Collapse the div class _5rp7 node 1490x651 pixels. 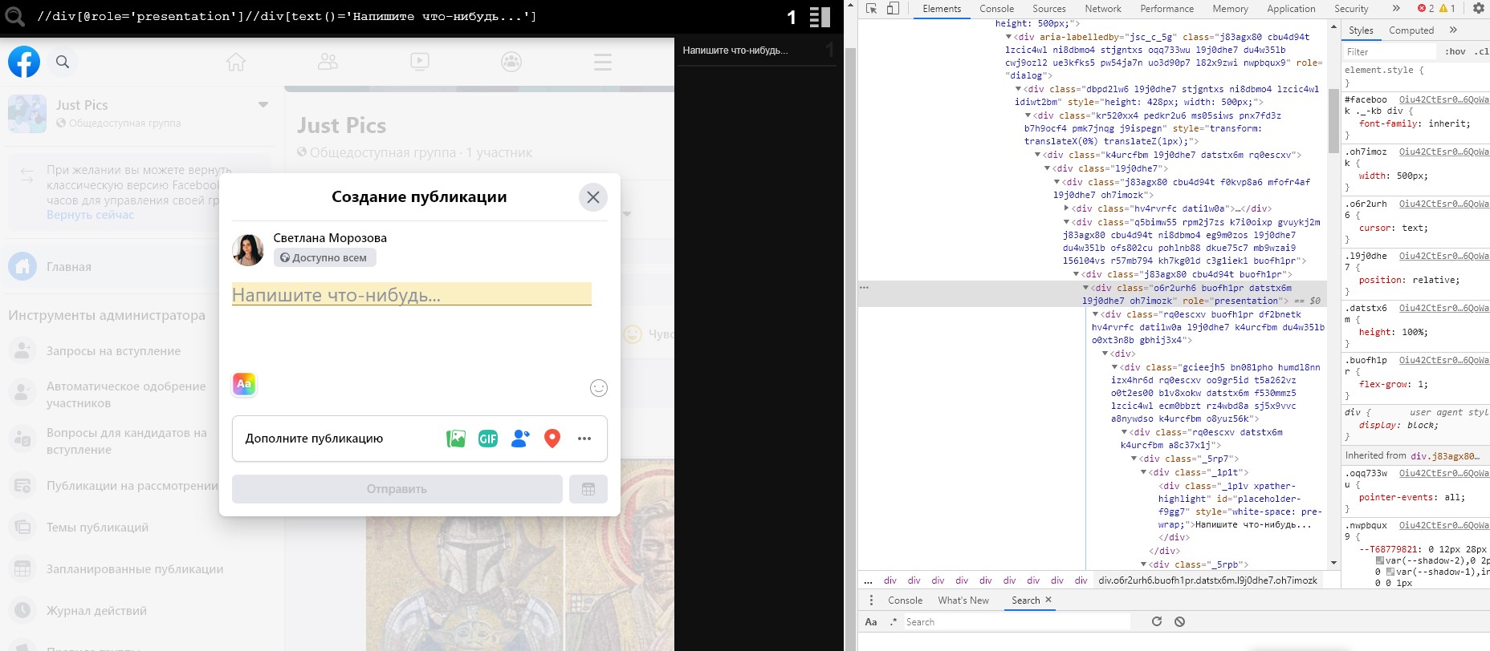pos(1134,459)
